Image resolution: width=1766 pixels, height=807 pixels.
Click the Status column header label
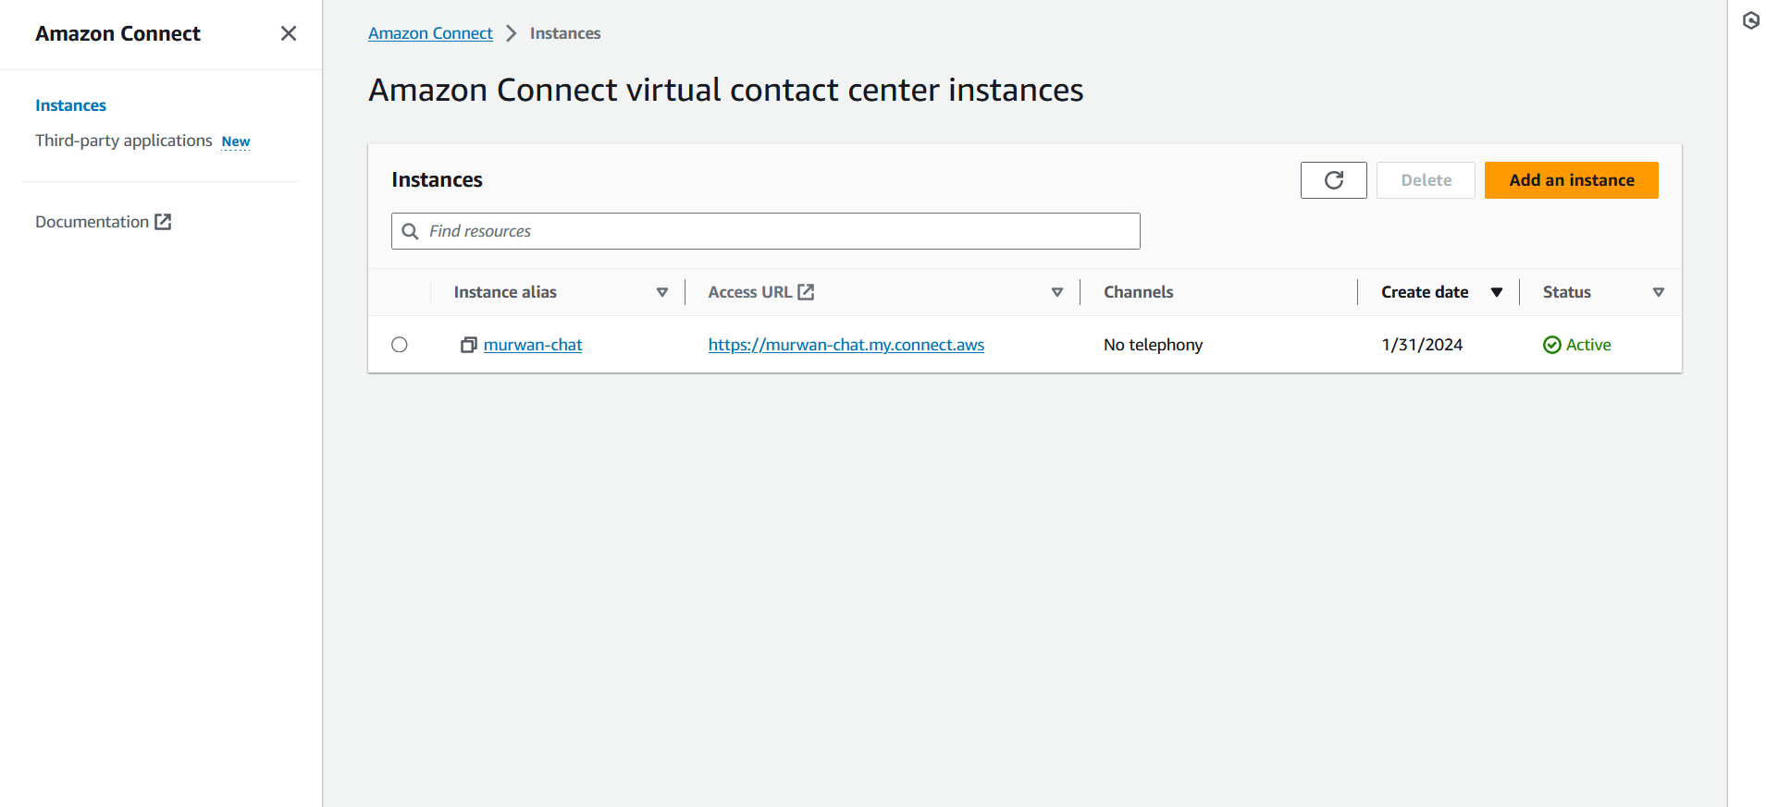[1567, 292]
